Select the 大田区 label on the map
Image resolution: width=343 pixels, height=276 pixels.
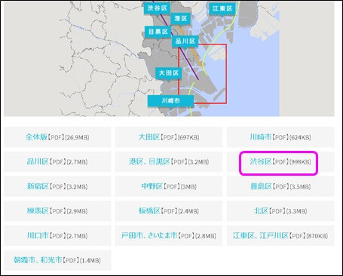click(x=169, y=73)
